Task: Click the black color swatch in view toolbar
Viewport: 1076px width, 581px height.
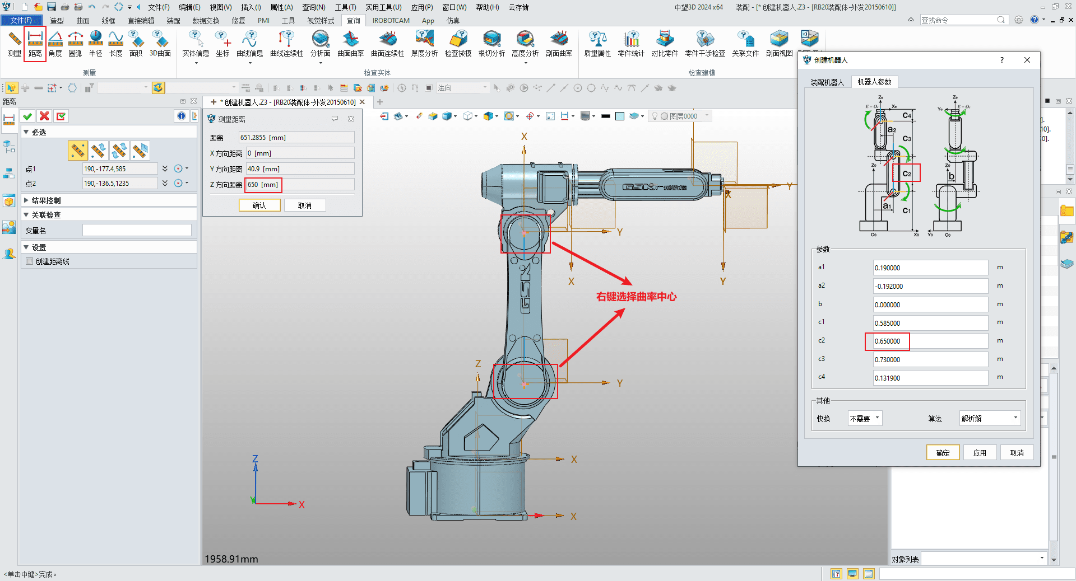Action: 606,116
